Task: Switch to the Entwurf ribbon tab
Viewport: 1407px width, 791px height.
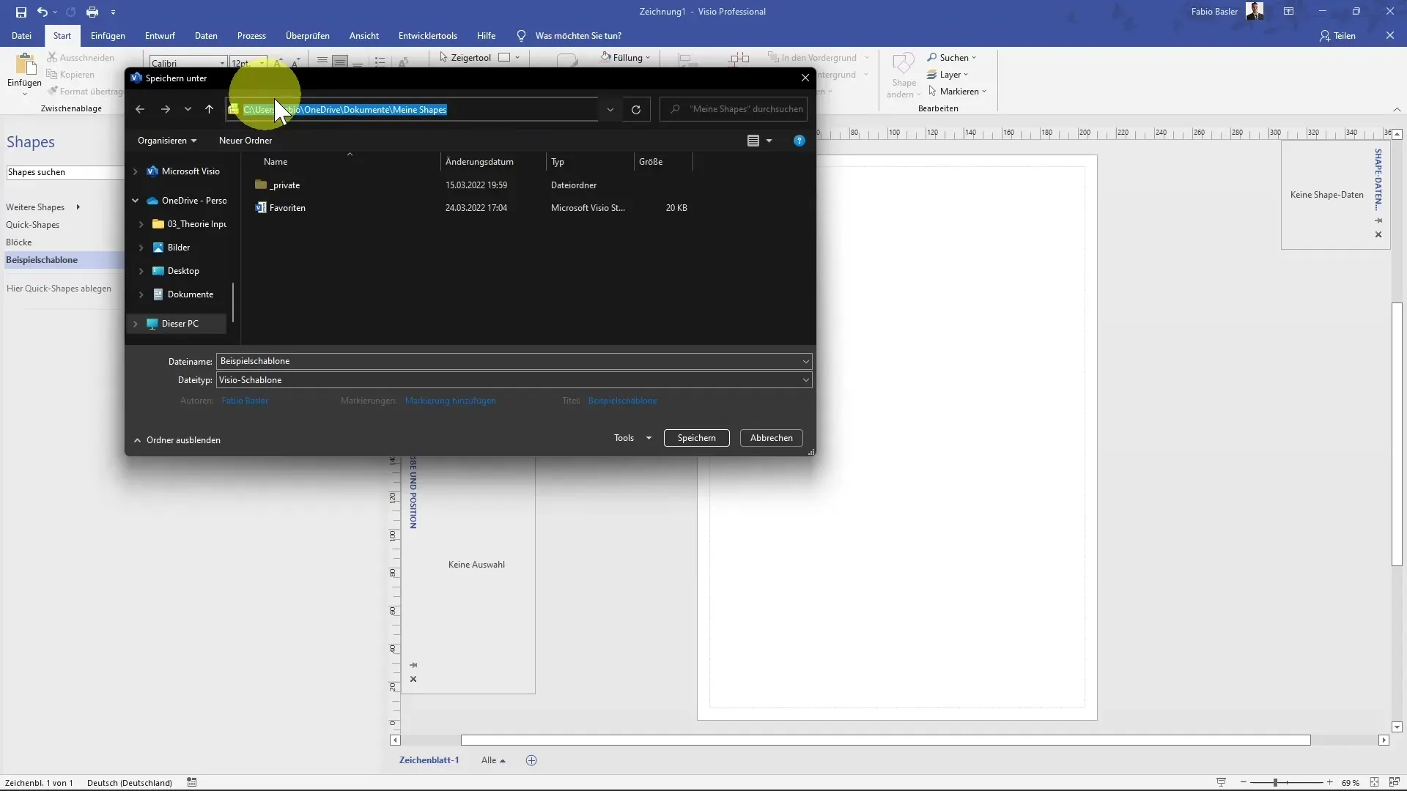Action: tap(160, 35)
